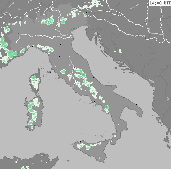Select the Palermo dot on Sicily's north coast
The image size is (171, 169).
[81, 141]
